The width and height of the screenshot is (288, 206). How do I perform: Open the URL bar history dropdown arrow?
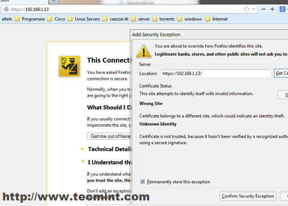point(254,9)
